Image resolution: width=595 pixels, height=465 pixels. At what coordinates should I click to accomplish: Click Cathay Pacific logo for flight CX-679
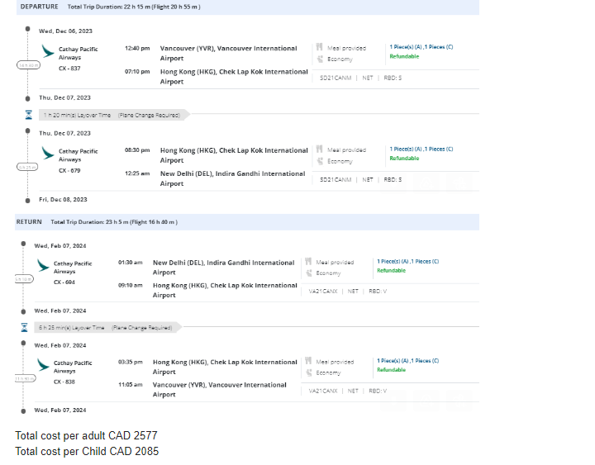point(46,153)
